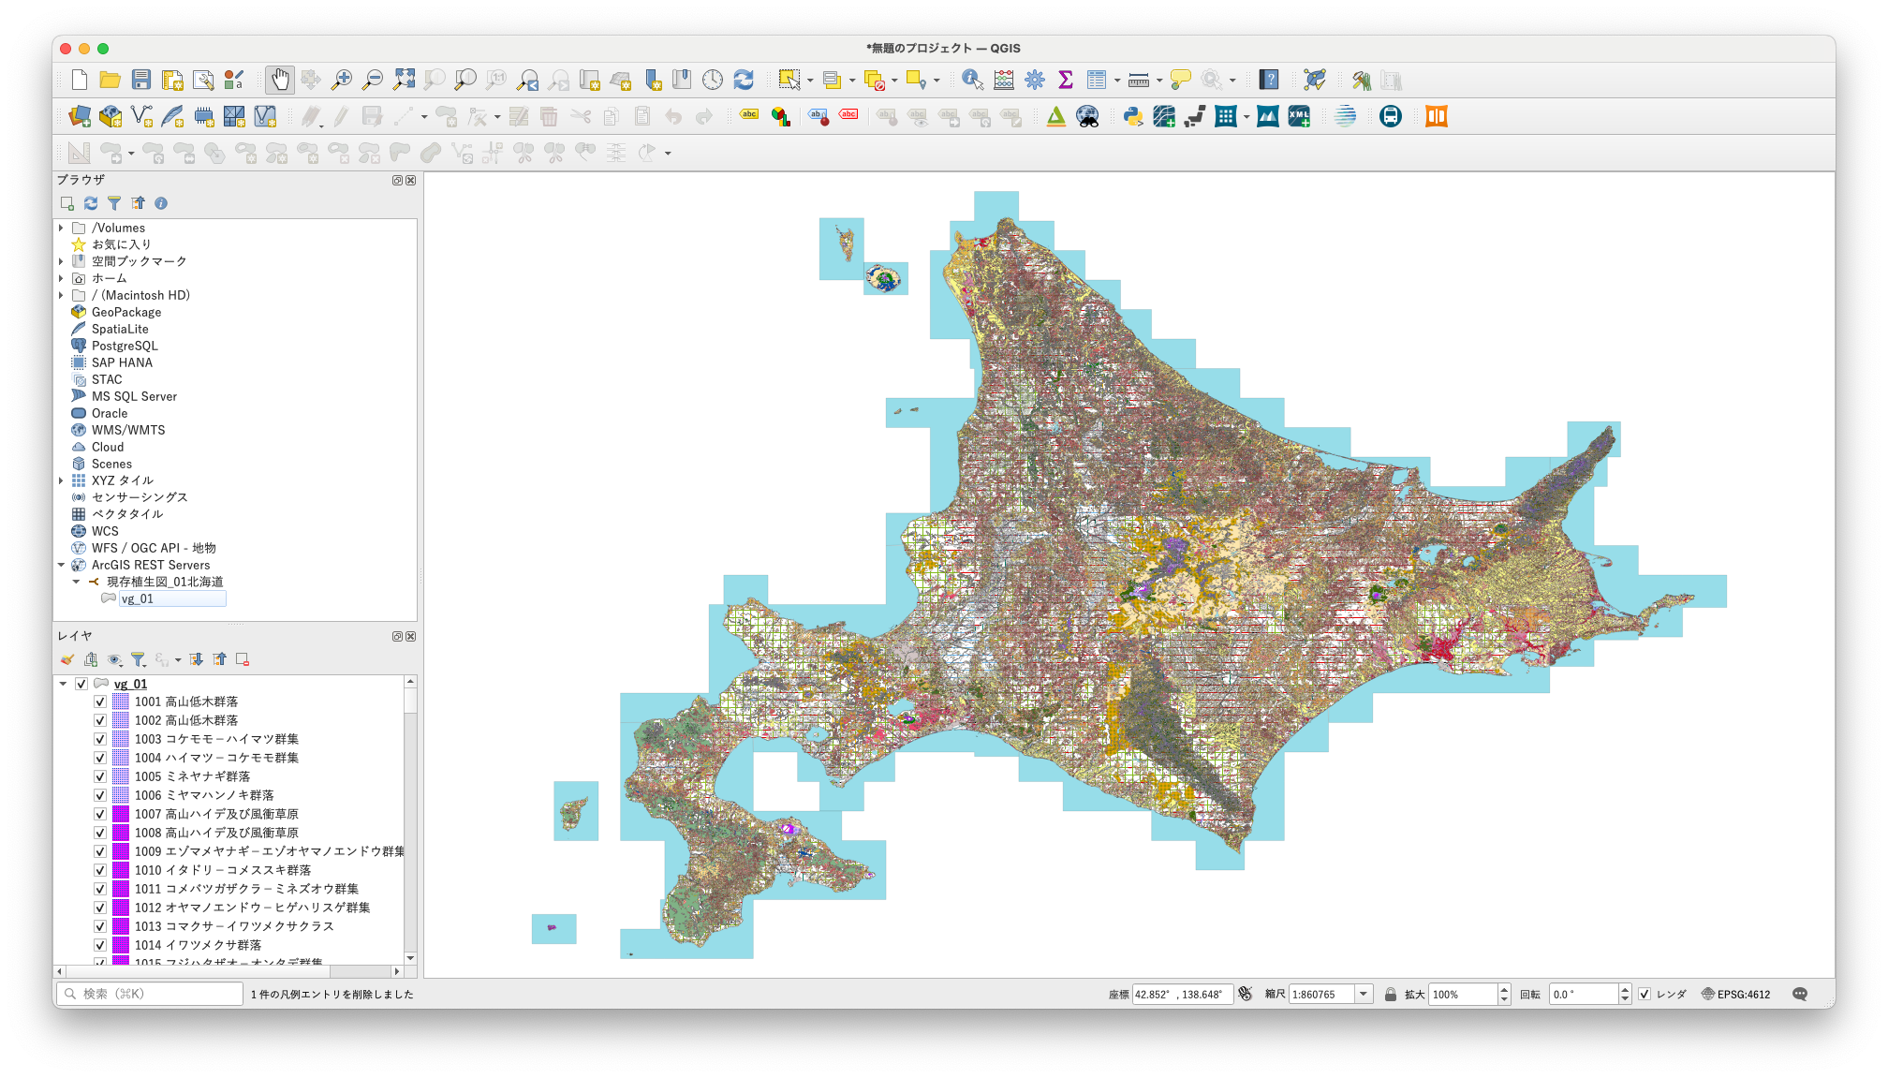Click the EPSG:4612 CRS button
The width and height of the screenshot is (1888, 1078).
(x=1735, y=994)
